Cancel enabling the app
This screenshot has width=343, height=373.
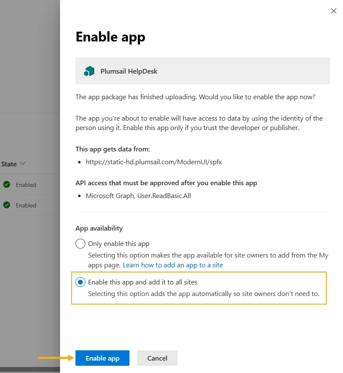pos(157,358)
